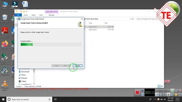182x102 pixels.
Task: Close the Install Wizard with the X button
Action: click(x=82, y=19)
